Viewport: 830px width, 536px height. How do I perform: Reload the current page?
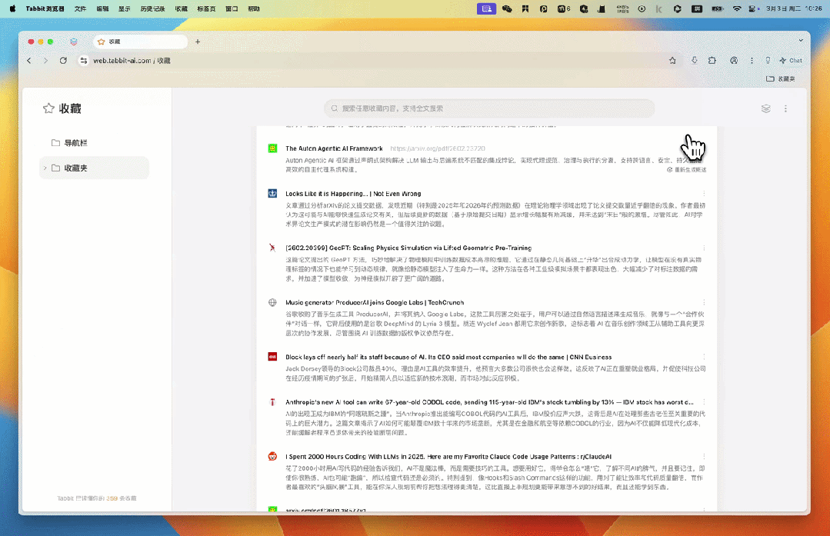[x=63, y=60]
